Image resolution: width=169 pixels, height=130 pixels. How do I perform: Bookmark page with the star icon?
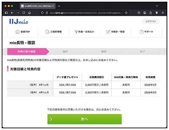tap(126, 13)
